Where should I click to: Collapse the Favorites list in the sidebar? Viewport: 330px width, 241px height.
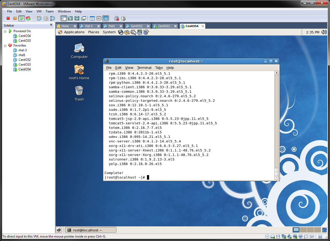(x=5, y=45)
